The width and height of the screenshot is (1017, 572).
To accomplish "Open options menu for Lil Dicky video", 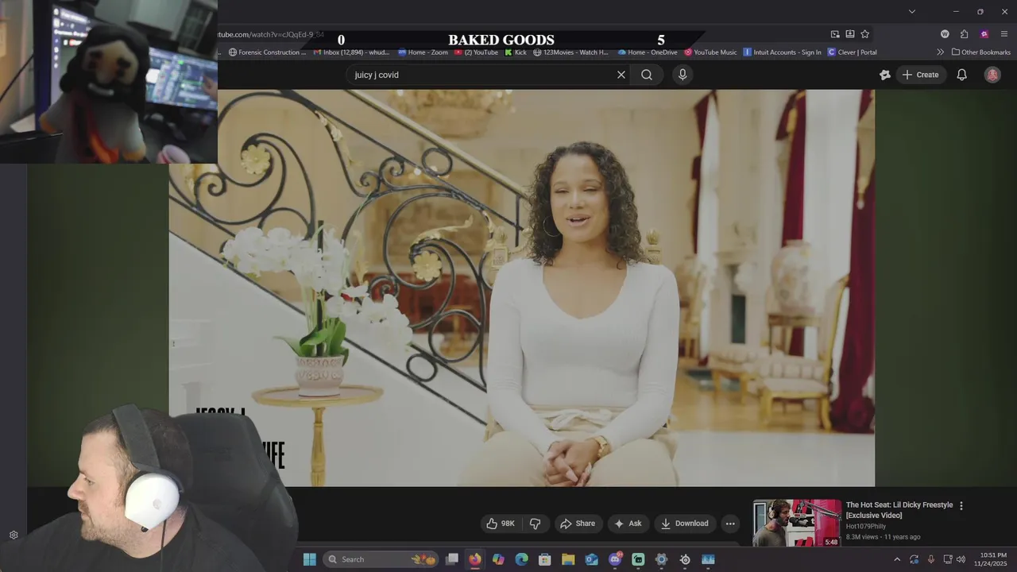I will point(961,505).
